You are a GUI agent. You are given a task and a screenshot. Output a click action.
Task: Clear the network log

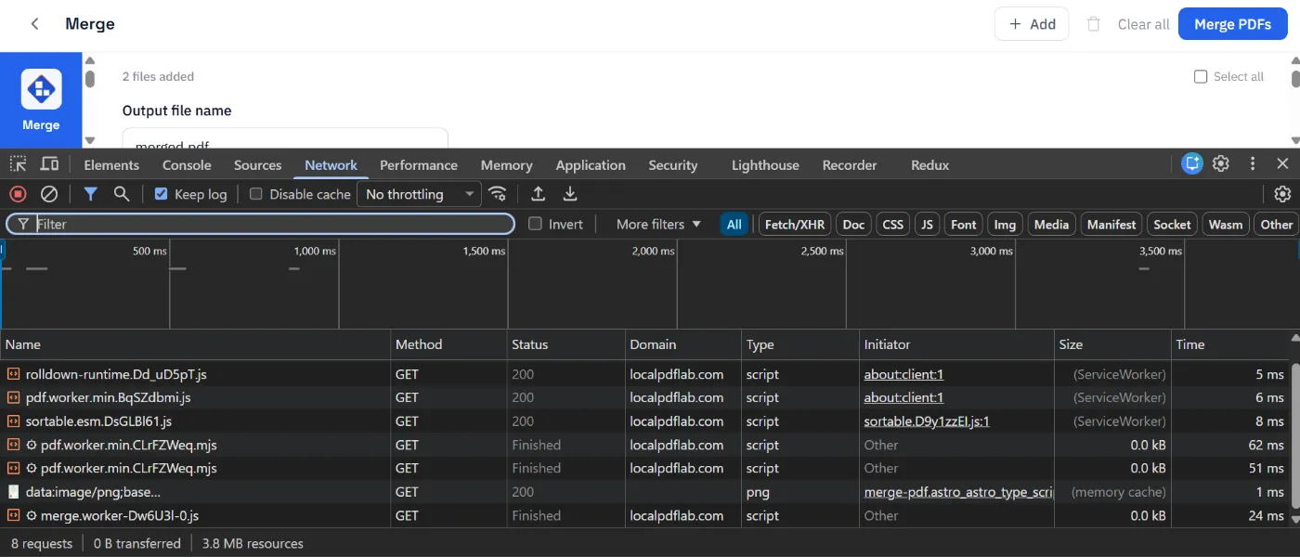(49, 194)
